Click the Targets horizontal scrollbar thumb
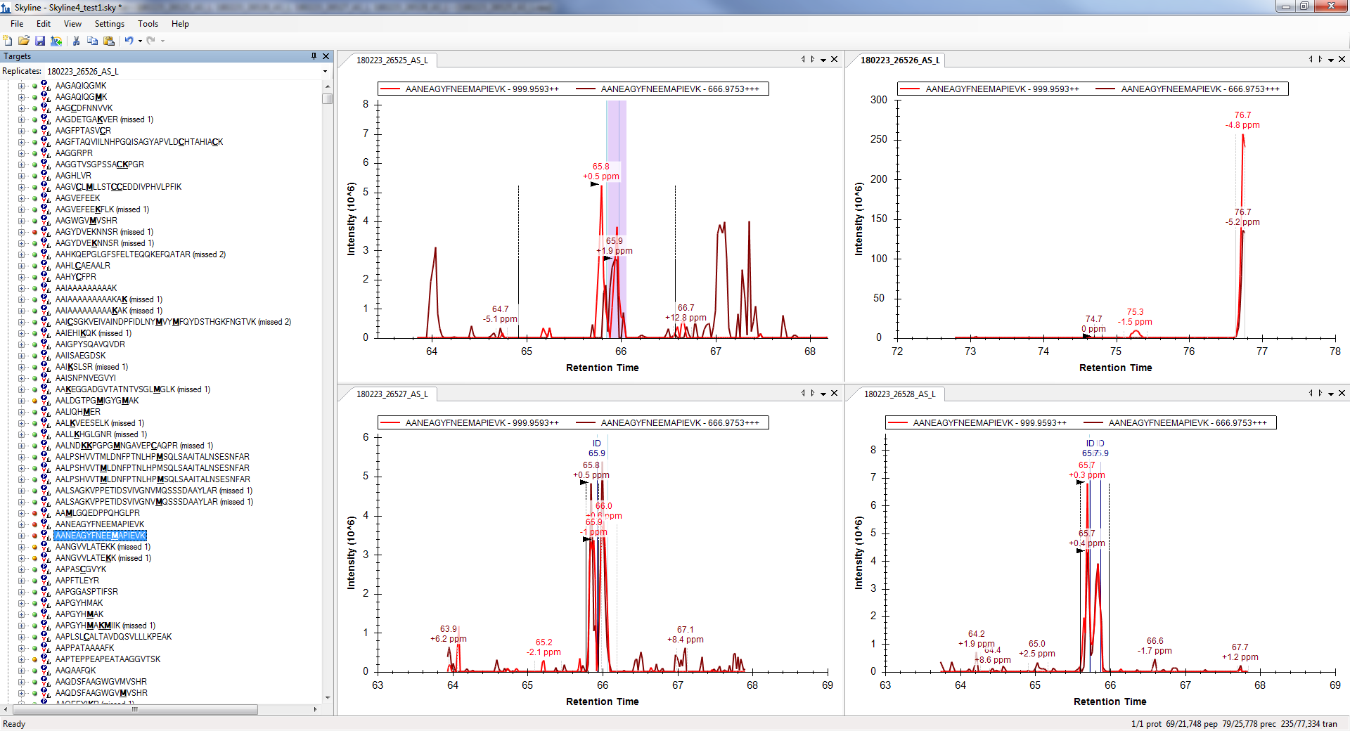1350x731 pixels. pos(134,709)
